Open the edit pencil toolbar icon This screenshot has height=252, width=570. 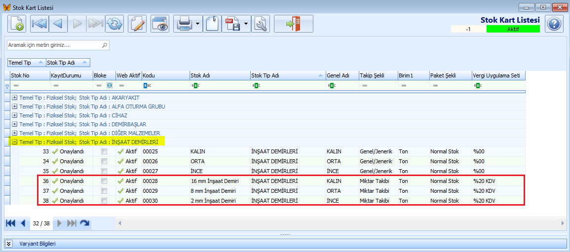[137, 24]
